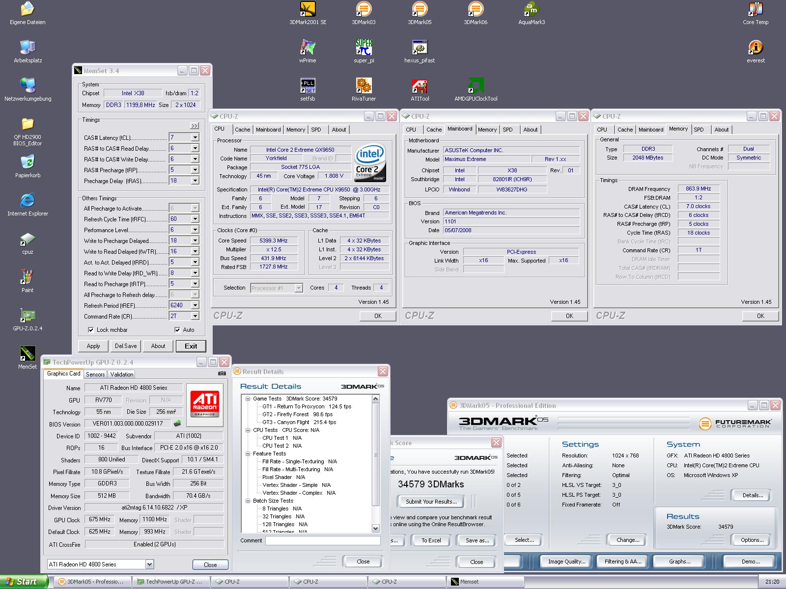786x589 pixels.
Task: Open the QF HD2900 BIOS_Editor folder
Action: tap(28, 132)
